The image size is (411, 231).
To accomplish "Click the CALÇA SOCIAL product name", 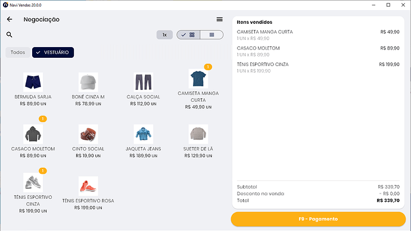I will point(144,97).
